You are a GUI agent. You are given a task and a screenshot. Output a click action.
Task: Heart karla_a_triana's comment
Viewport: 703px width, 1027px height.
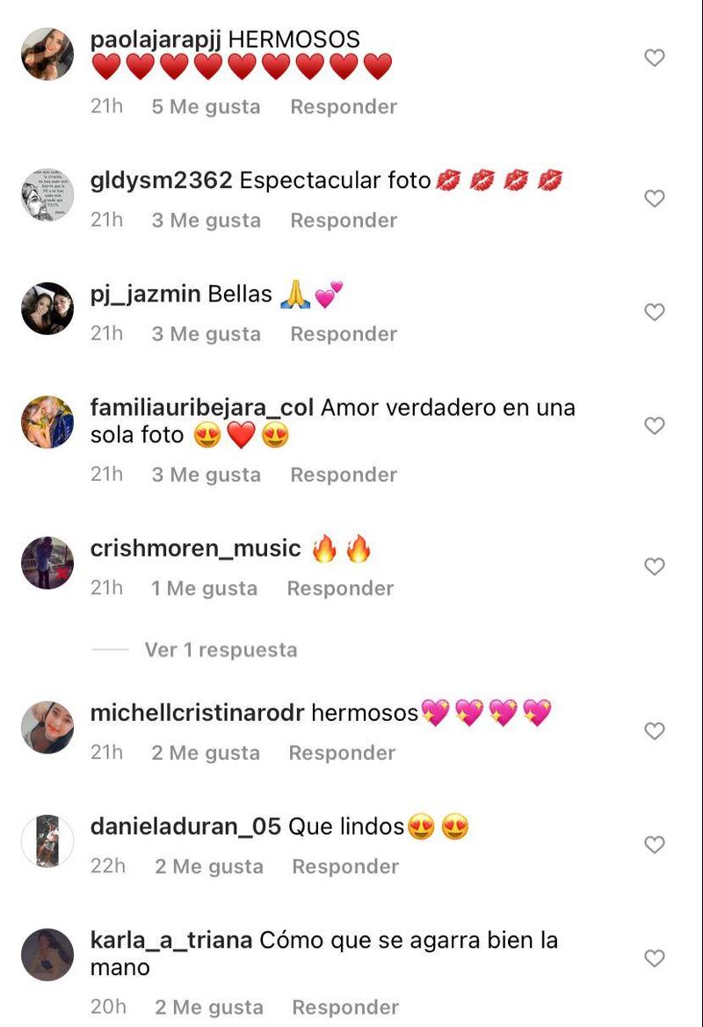[655, 958]
